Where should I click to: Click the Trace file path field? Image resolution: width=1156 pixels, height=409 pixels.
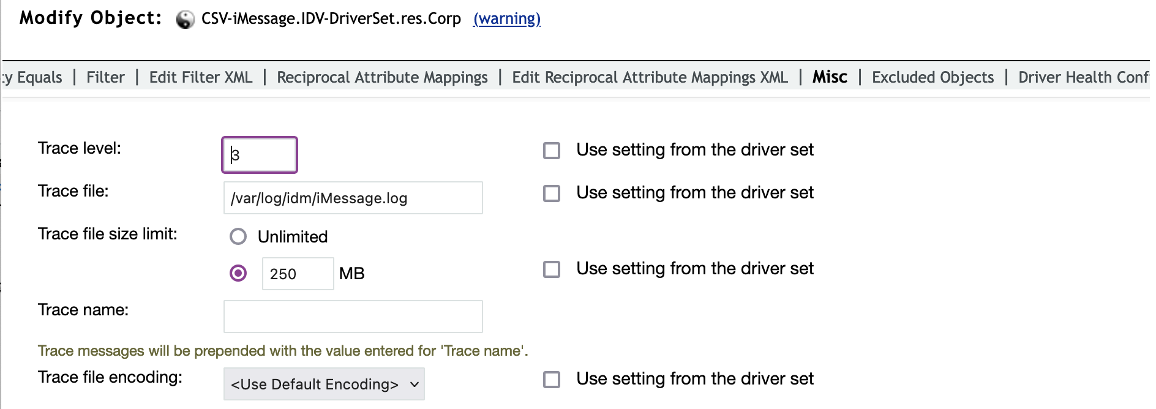coord(353,198)
